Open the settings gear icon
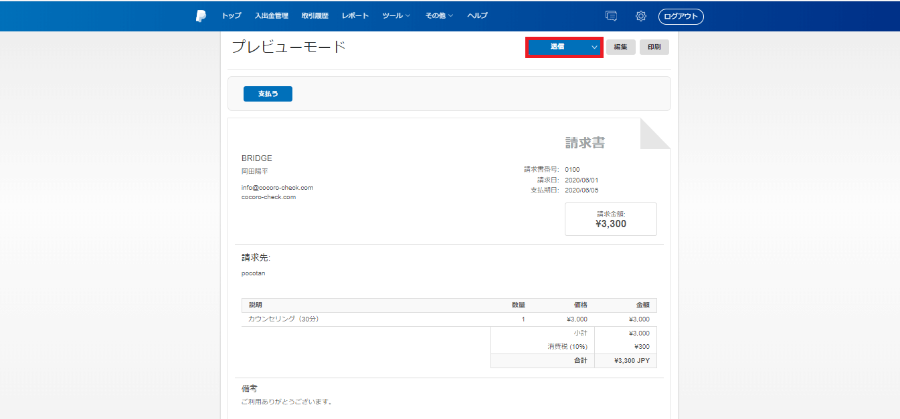 (x=640, y=16)
